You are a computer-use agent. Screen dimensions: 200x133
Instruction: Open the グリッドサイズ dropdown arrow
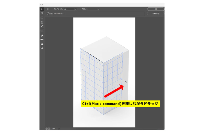tap(75, 9)
